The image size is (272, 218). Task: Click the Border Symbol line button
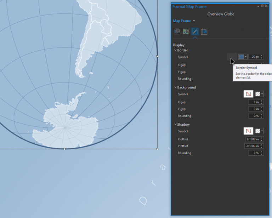(232, 57)
